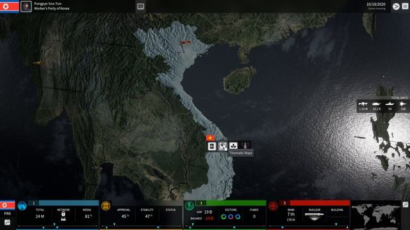Viewport: 410px width, 230px height.
Task: Open the gold government building panel icon
Action: pos(106,206)
